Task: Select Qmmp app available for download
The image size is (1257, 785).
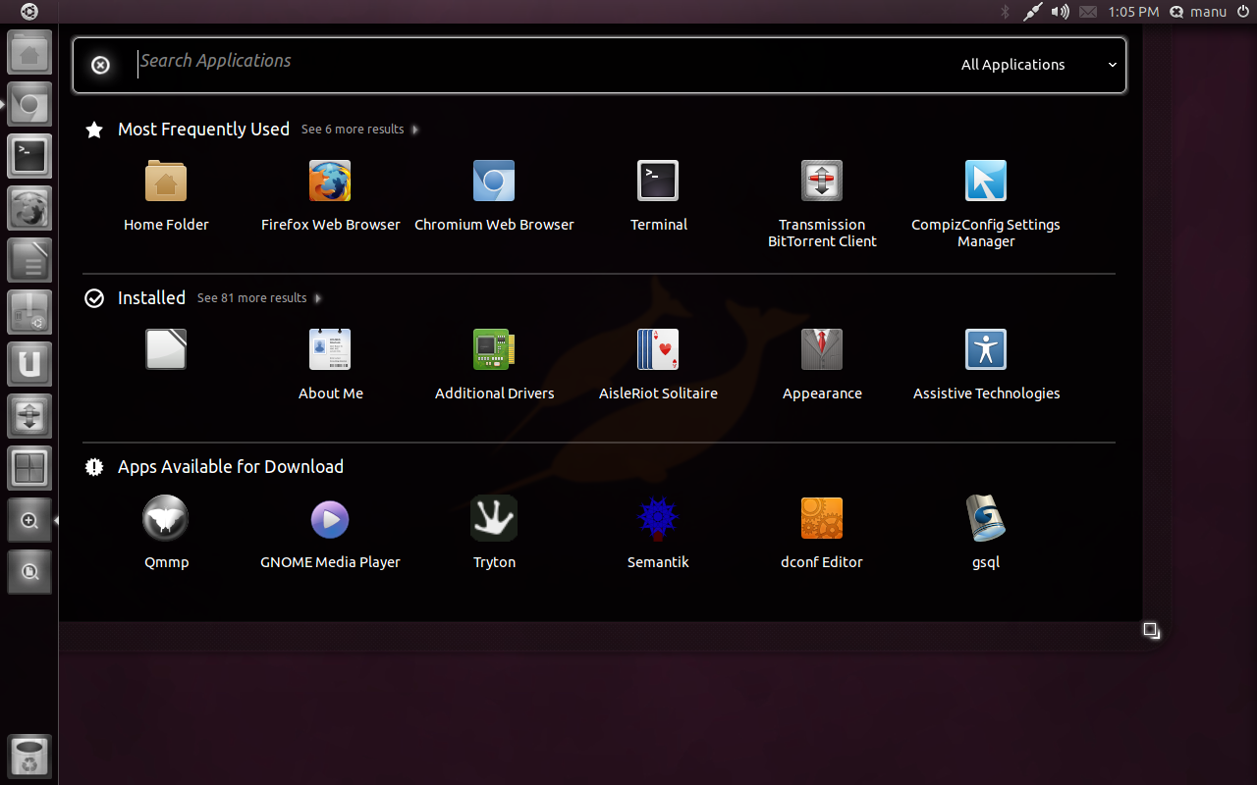Action: pos(166,519)
